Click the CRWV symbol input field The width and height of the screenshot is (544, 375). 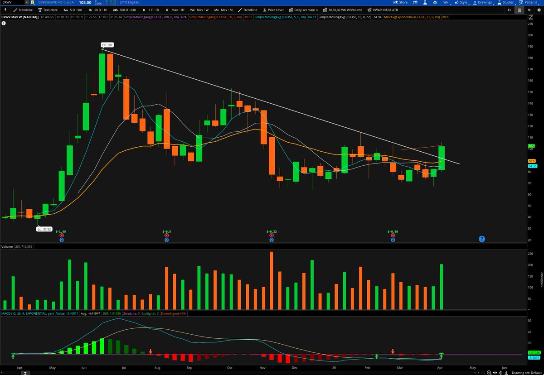(13, 2)
